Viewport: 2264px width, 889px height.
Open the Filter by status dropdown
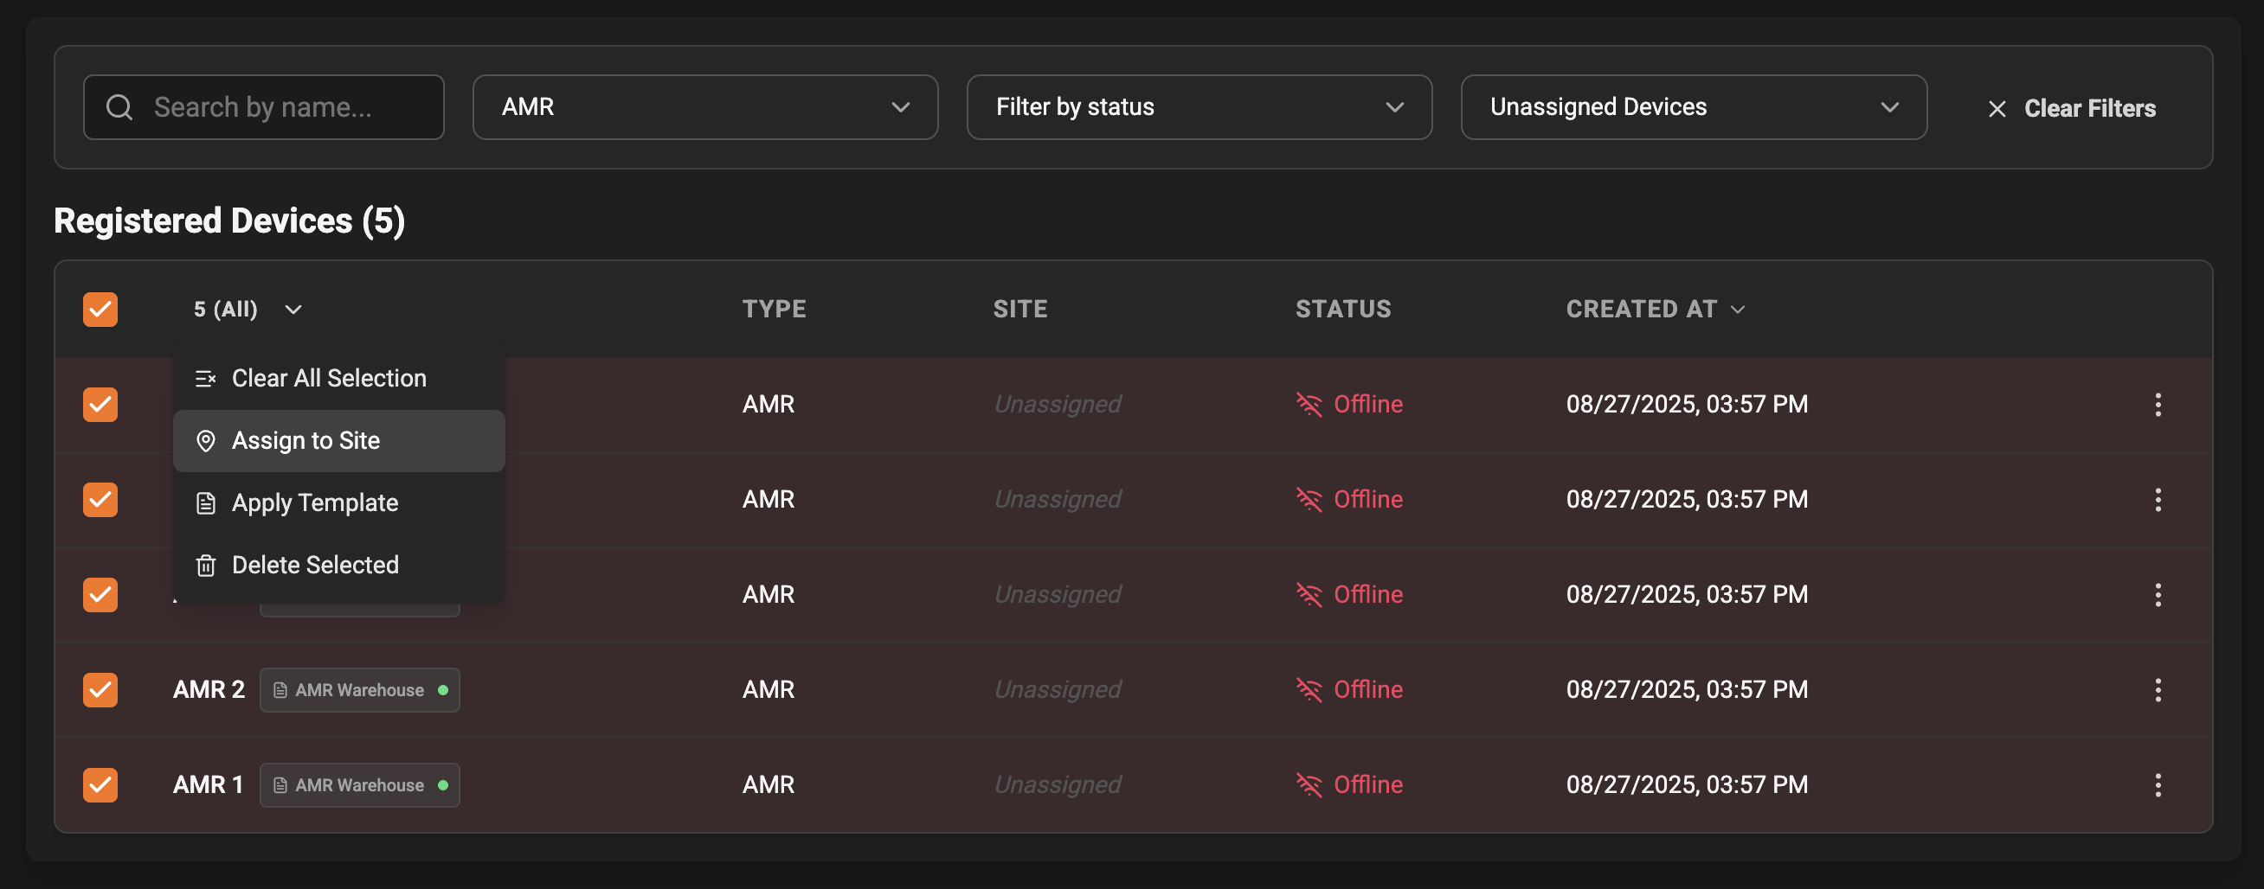pos(1198,106)
